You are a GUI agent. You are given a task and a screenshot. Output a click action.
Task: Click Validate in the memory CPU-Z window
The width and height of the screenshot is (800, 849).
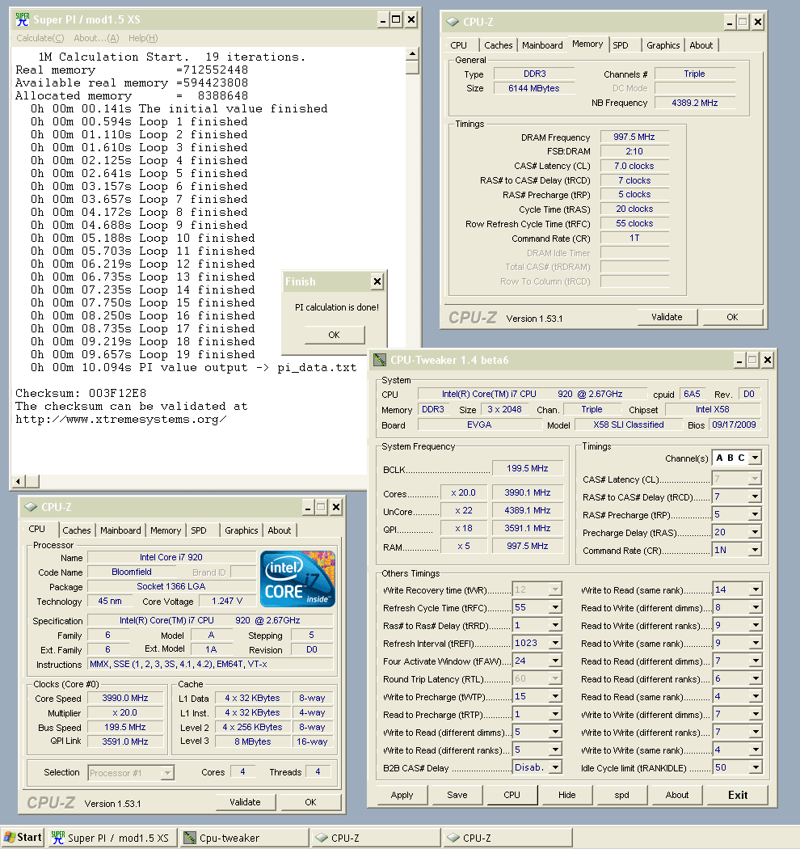667,317
